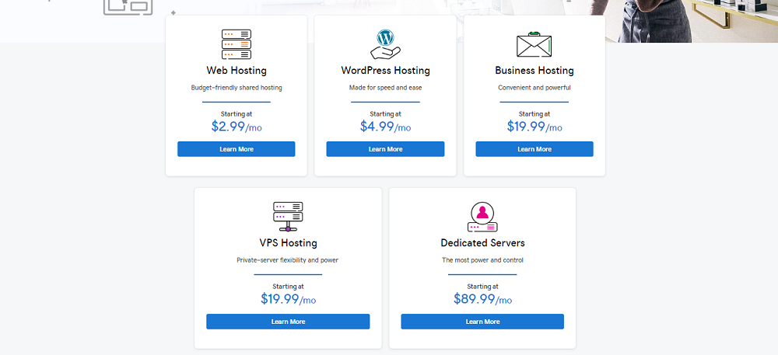Click the $4.99/mo WordPress price

point(385,127)
